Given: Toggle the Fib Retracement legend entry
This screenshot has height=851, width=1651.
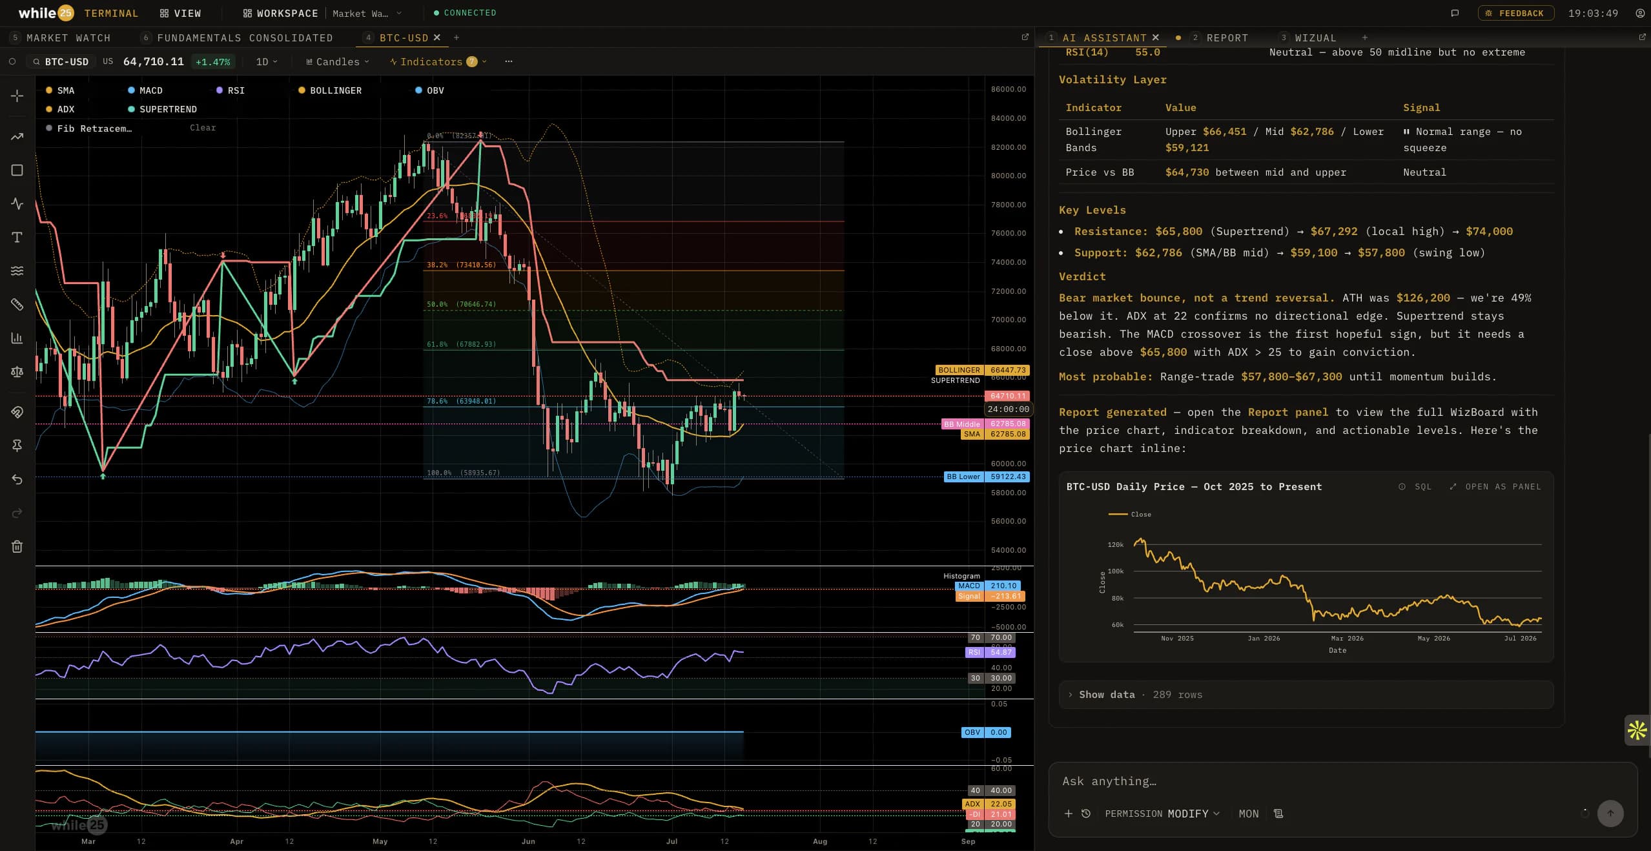Looking at the screenshot, I should 89,128.
